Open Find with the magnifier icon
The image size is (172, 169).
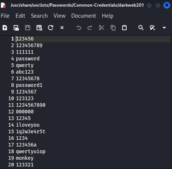coord(141,28)
